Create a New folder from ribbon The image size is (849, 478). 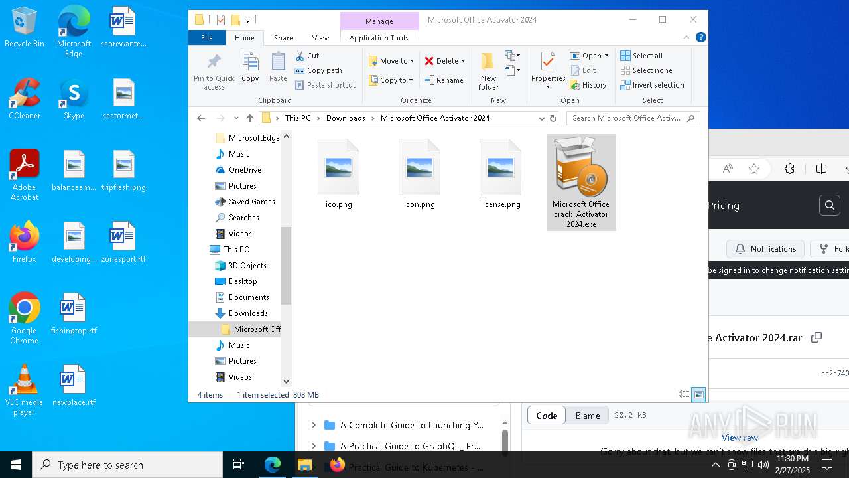(488, 71)
